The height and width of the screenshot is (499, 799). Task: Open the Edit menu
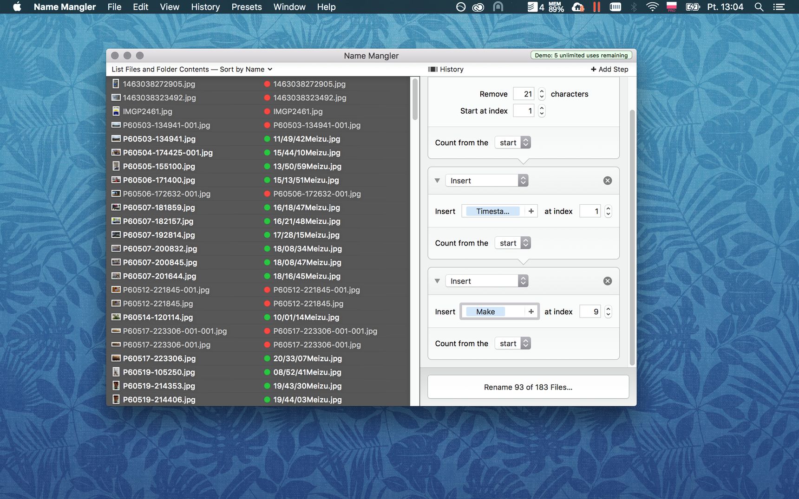pos(140,7)
